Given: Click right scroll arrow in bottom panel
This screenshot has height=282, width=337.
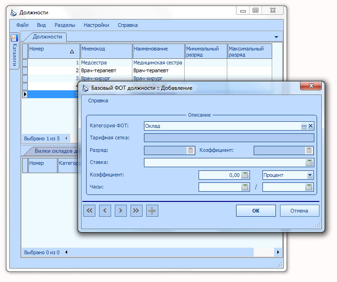Looking at the screenshot, I should click(x=278, y=252).
